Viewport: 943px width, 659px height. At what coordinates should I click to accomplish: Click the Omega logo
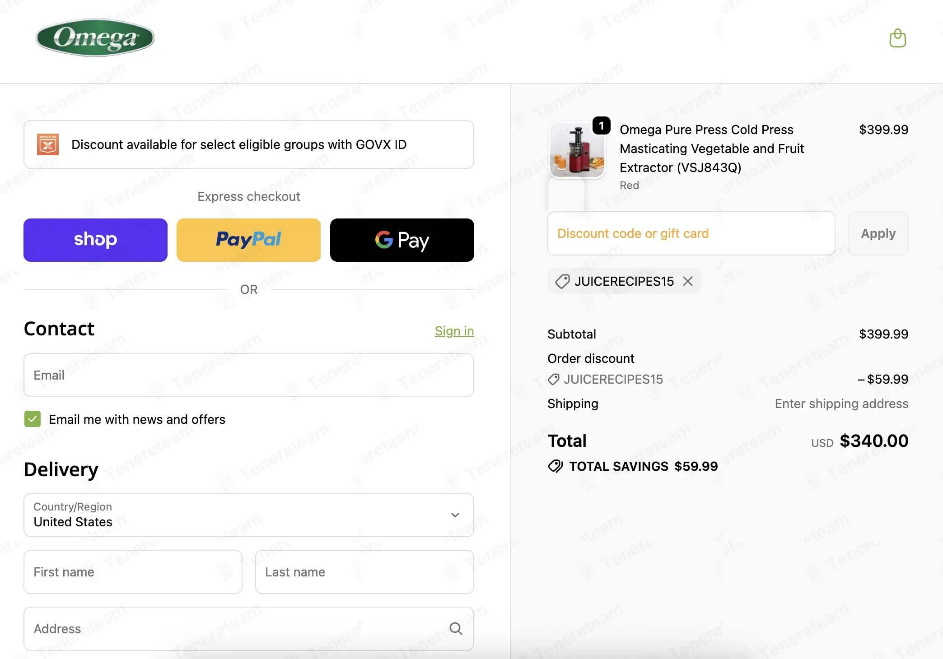[95, 37]
